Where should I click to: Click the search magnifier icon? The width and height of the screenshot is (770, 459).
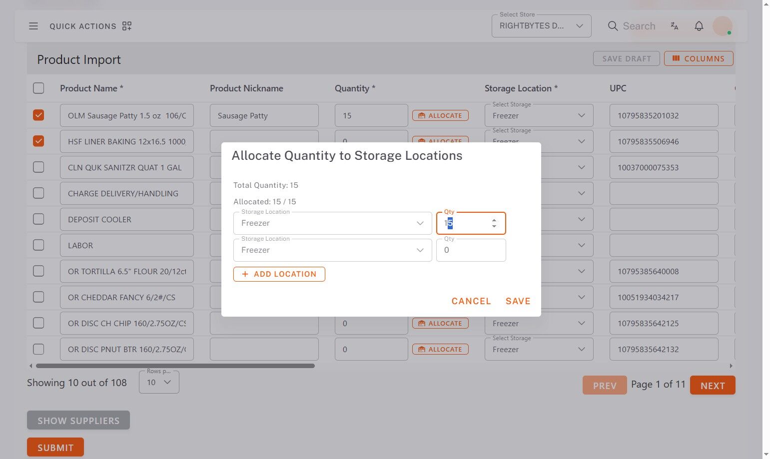click(613, 26)
